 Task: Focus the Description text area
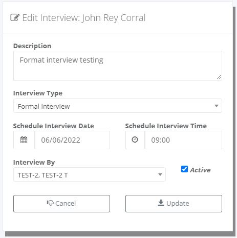coord(118,66)
